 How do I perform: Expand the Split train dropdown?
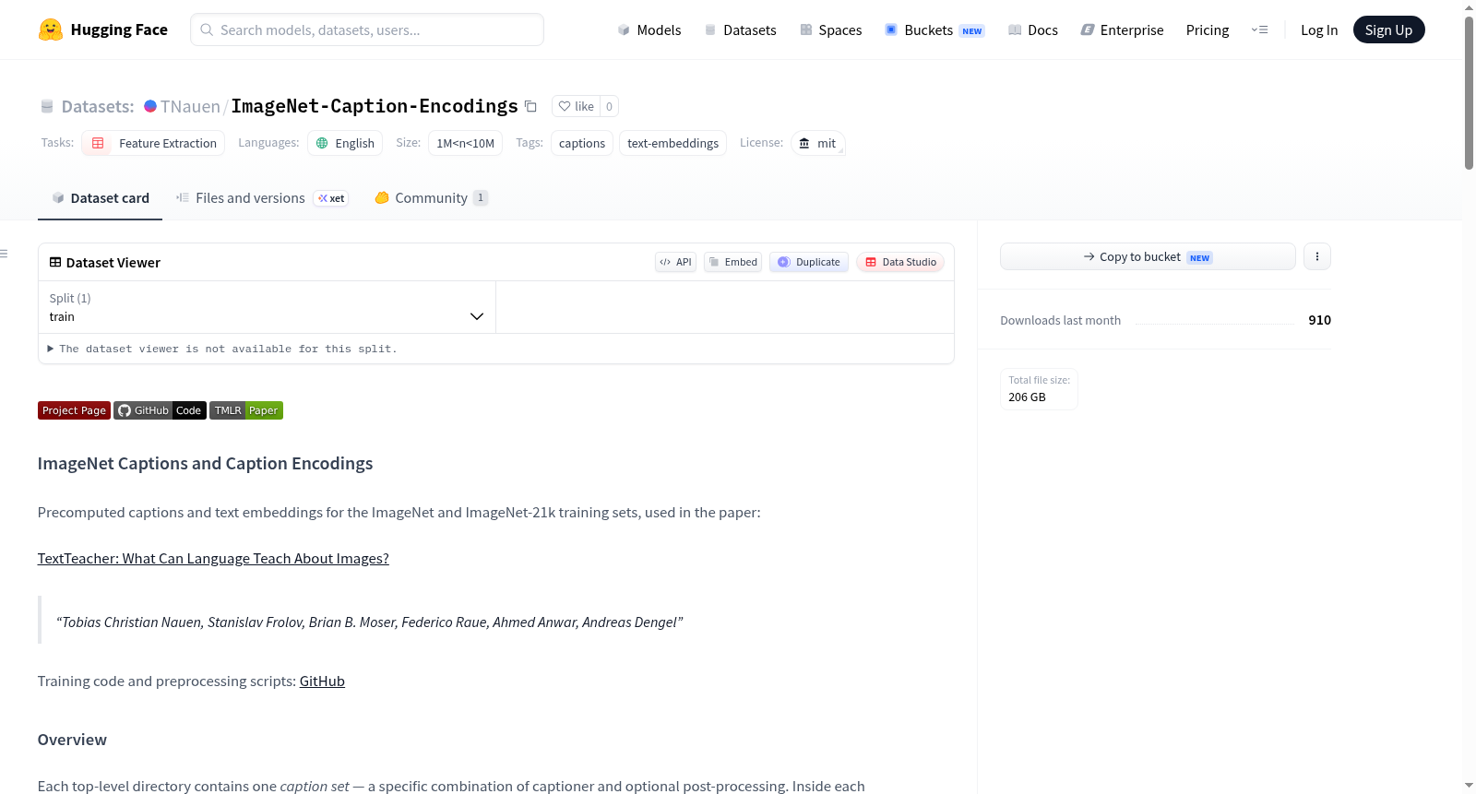[x=267, y=307]
